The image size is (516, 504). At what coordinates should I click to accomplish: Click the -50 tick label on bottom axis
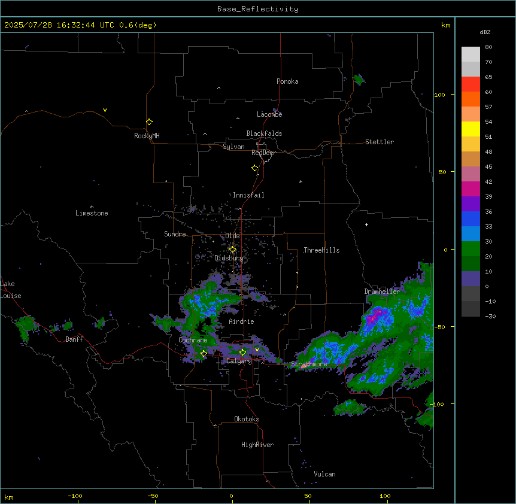tap(153, 496)
